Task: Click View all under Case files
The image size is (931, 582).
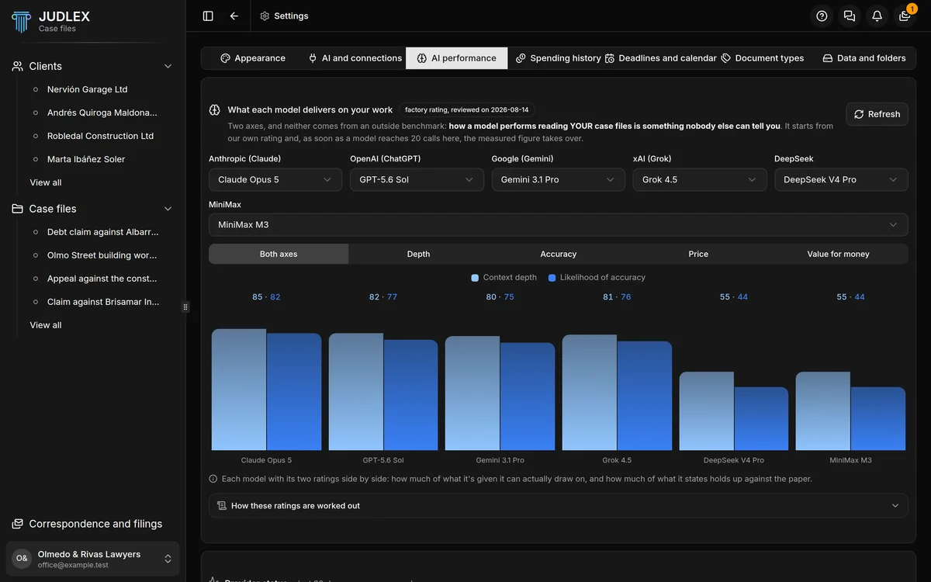Action: (46, 325)
